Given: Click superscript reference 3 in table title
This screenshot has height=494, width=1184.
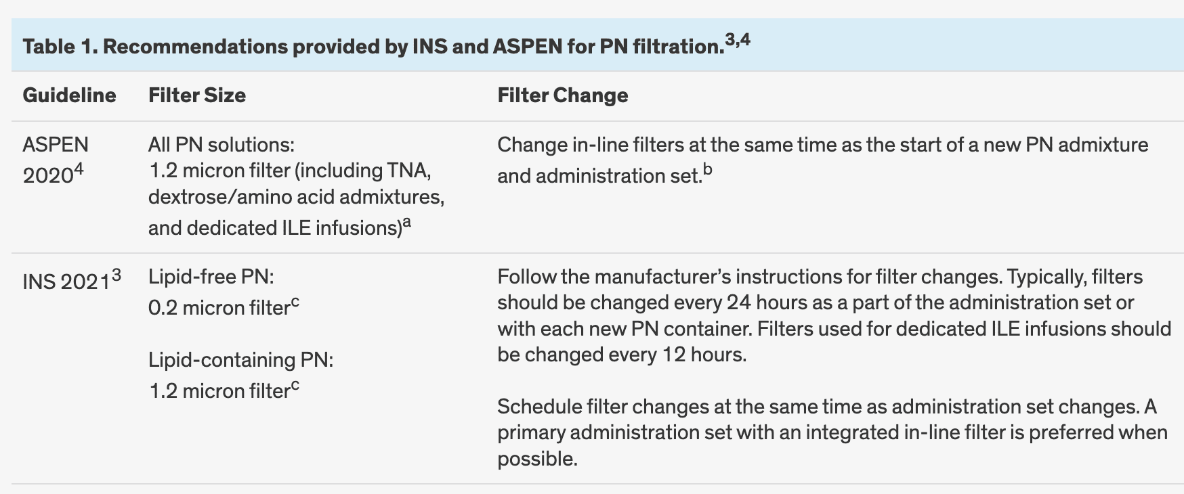Looking at the screenshot, I should pos(730,40).
